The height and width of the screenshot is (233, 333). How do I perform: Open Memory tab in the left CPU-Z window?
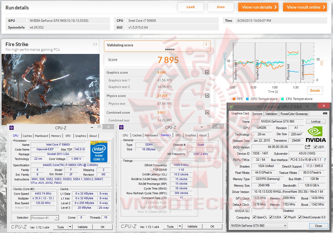tap(56, 136)
